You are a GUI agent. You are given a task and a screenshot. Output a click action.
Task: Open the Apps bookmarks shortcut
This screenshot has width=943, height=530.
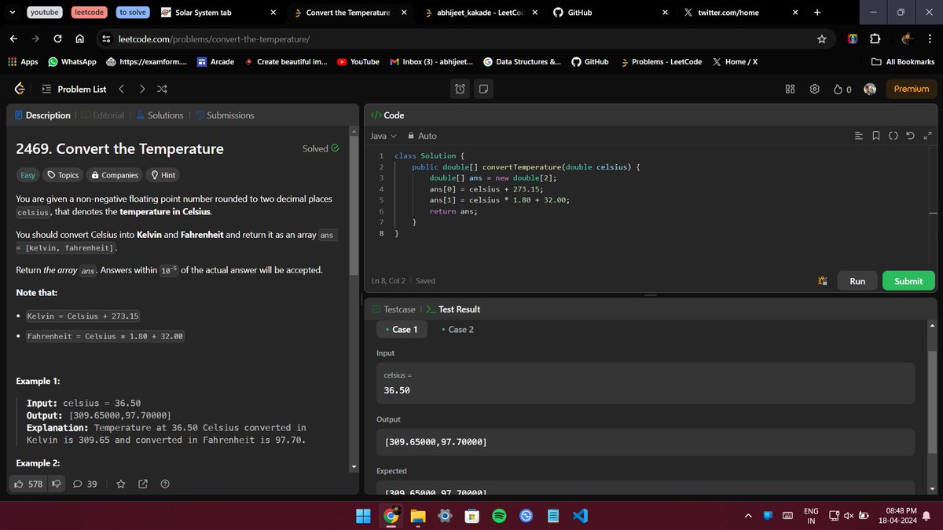(x=22, y=61)
